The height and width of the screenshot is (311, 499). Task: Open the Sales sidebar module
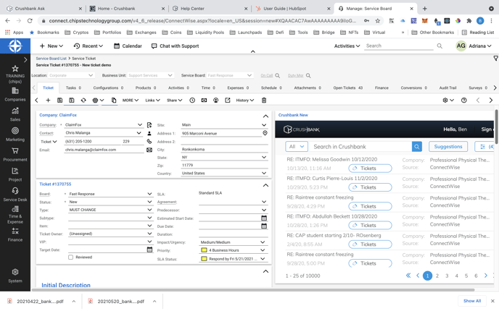[x=15, y=114]
